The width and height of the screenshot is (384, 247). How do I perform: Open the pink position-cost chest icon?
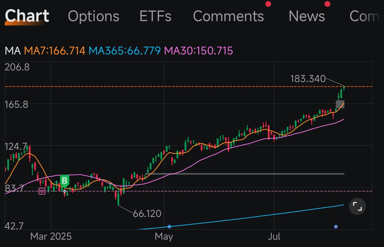[42, 191]
